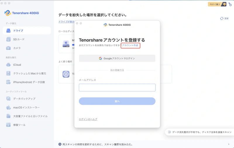Click the refresh 更新 icon
The image size is (234, 148).
tap(222, 18)
